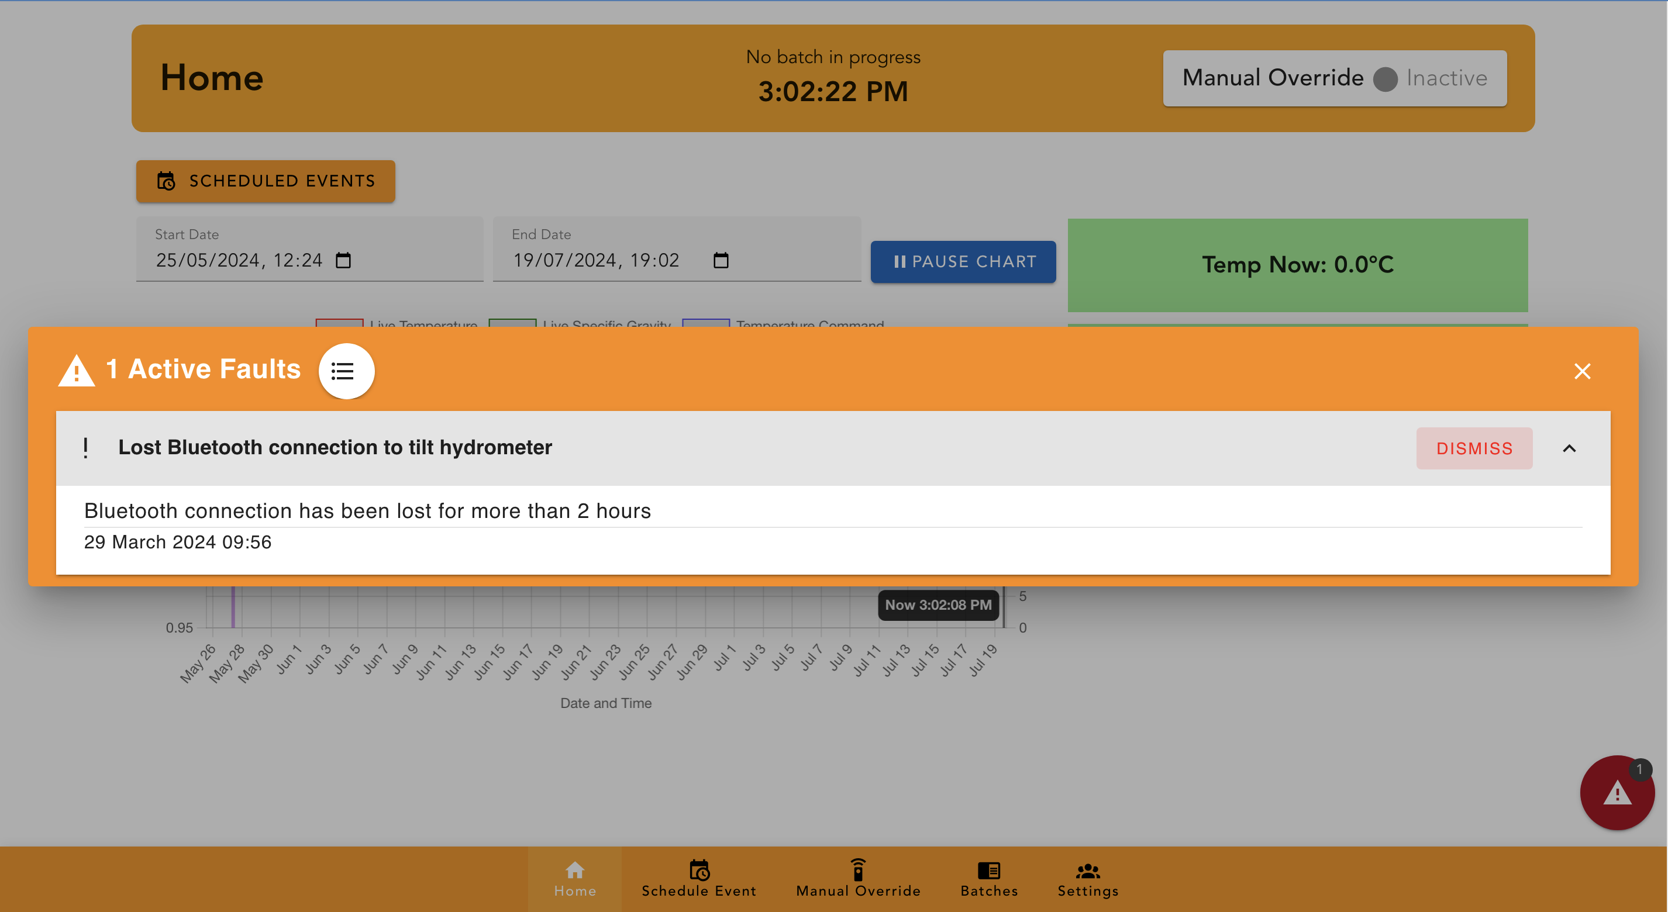Collapse the Bluetooth fault details chevron
This screenshot has width=1668, height=912.
tap(1569, 448)
